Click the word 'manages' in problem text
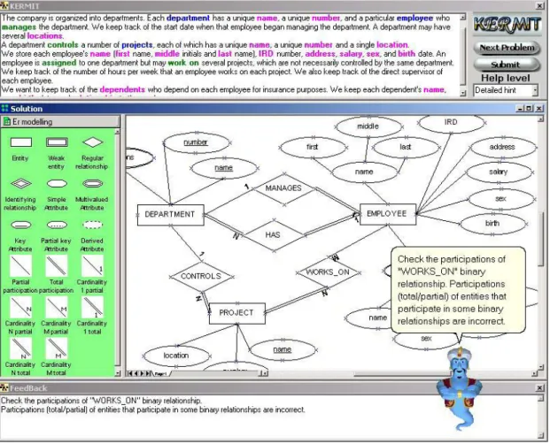This screenshot has width=550, height=444. (x=19, y=27)
